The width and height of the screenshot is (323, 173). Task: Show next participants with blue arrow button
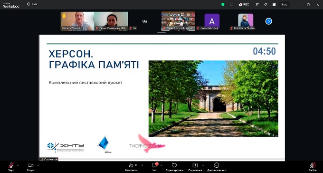269,21
